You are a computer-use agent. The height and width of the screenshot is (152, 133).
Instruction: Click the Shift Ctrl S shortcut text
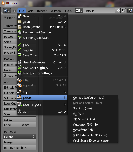coord(59,50)
